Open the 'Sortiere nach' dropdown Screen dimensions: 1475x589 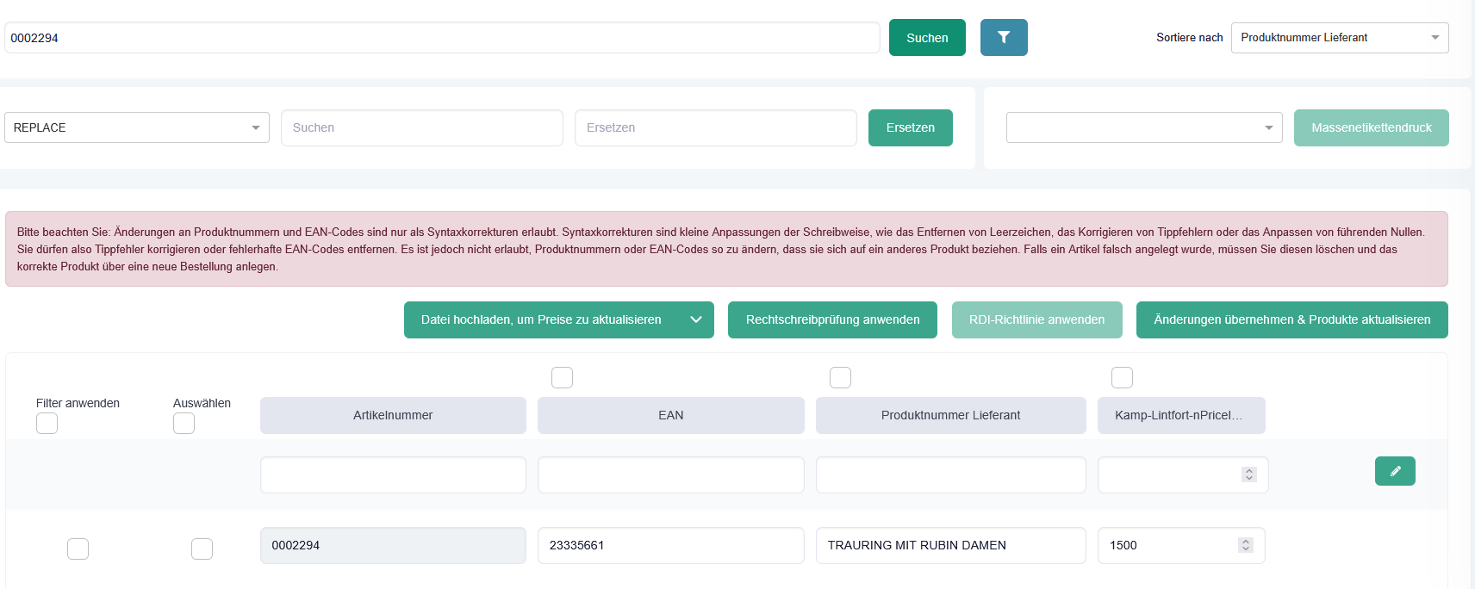point(1339,38)
